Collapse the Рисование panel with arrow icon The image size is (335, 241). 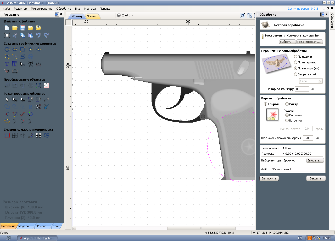pyautogui.click(x=57, y=15)
